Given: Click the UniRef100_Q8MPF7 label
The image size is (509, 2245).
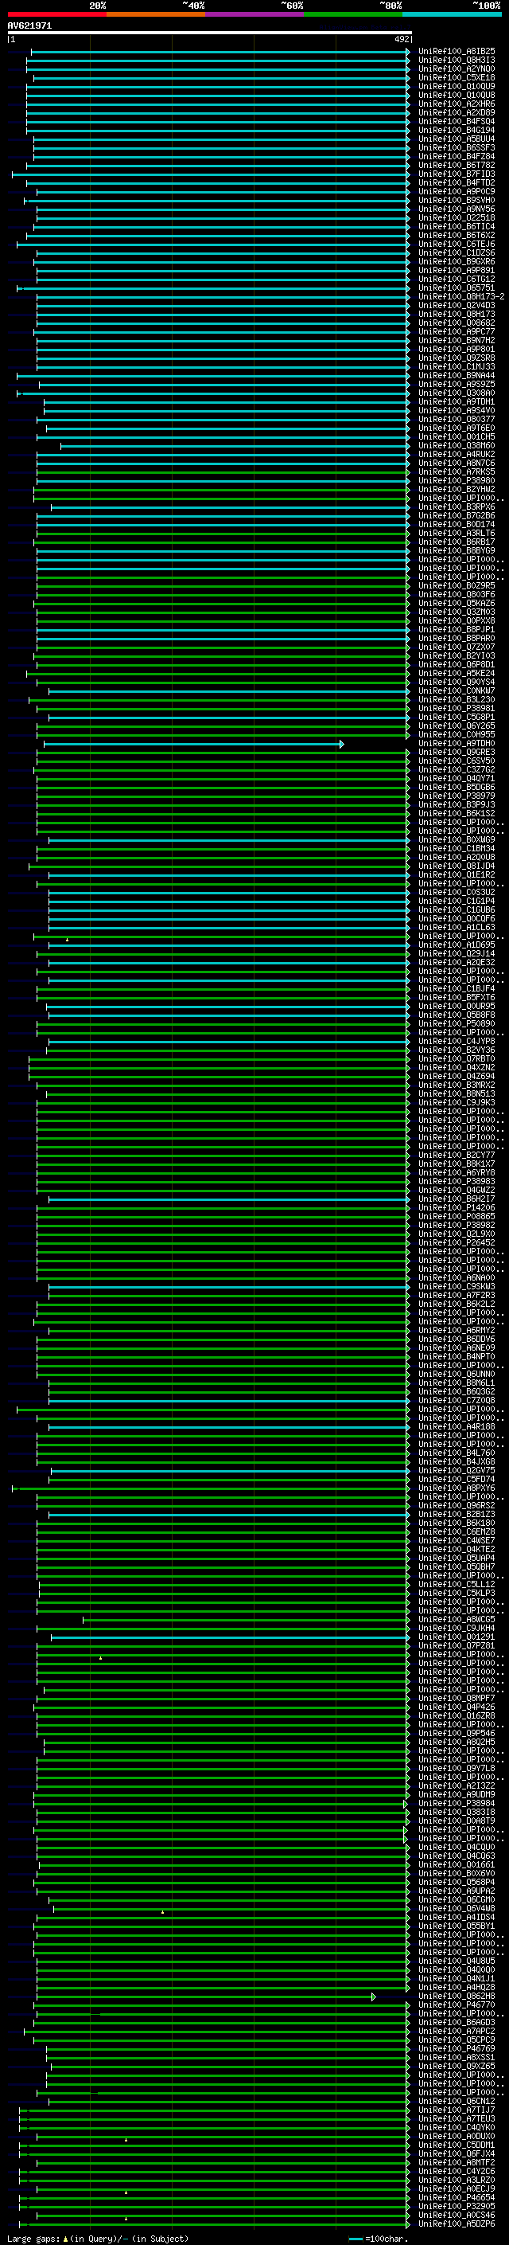Looking at the screenshot, I should tap(456, 1699).
